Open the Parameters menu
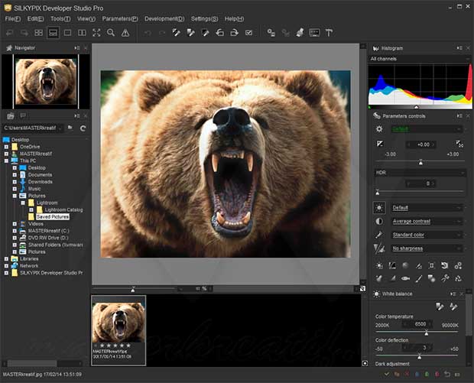Image resolution: width=474 pixels, height=383 pixels. point(120,19)
